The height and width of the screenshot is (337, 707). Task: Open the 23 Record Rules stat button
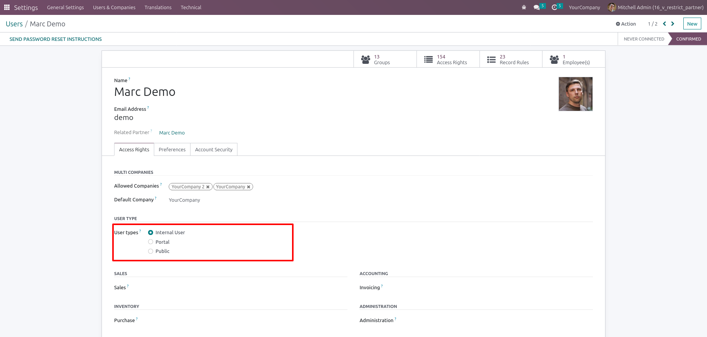[x=511, y=59]
